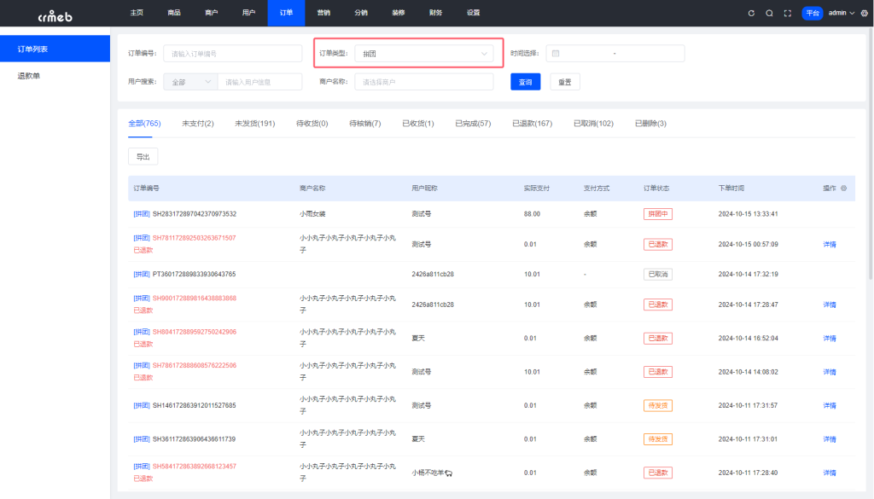Click the 查询 search button
The image size is (874, 499).
[525, 82]
